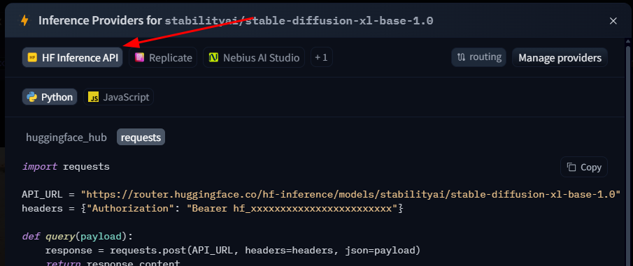Click the routing arrows icon
This screenshot has height=266, width=633.
462,57
